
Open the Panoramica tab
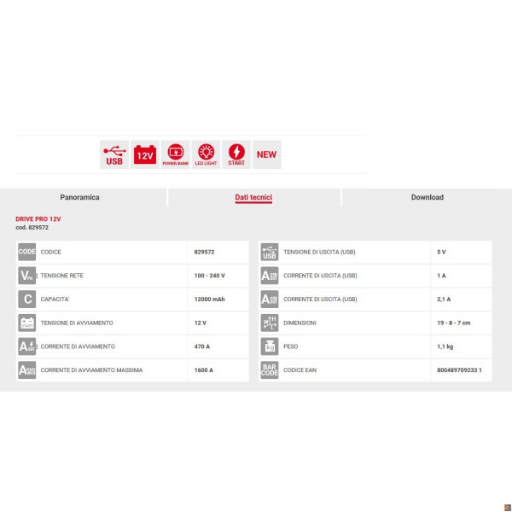pyautogui.click(x=79, y=197)
